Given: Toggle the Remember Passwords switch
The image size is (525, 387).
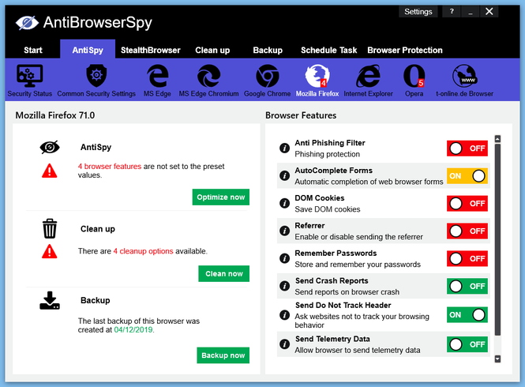Looking at the screenshot, I should 467,259.
